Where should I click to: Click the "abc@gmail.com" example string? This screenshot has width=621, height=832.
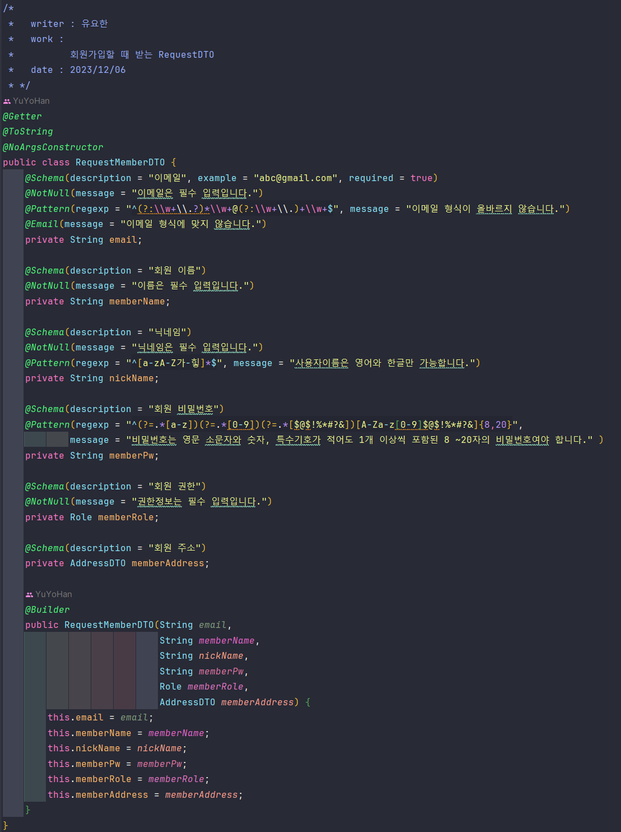(x=296, y=178)
